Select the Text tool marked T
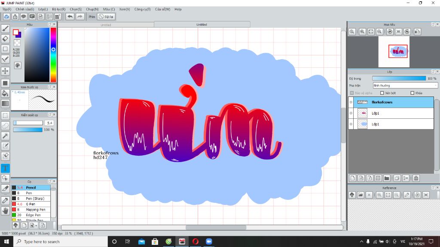This screenshot has width=440, height=247. pos(5,168)
